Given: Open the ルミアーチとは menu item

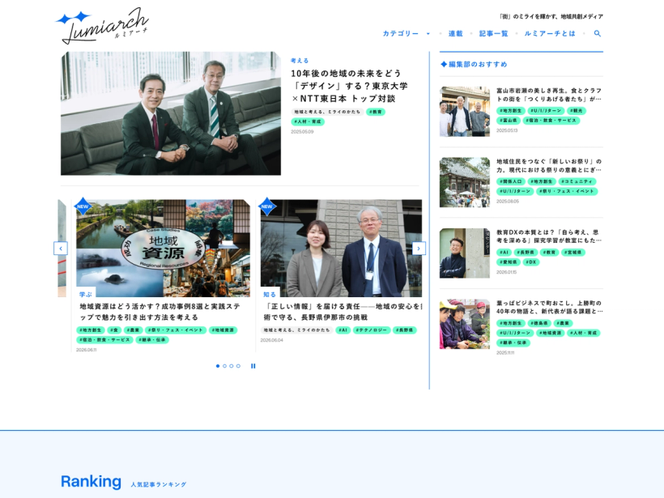Looking at the screenshot, I should coord(550,33).
